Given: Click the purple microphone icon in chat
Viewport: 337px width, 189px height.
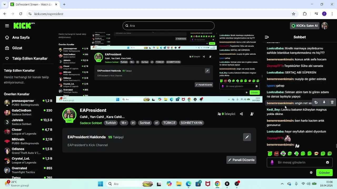Looking at the screenshot, I should [x=272, y=162].
